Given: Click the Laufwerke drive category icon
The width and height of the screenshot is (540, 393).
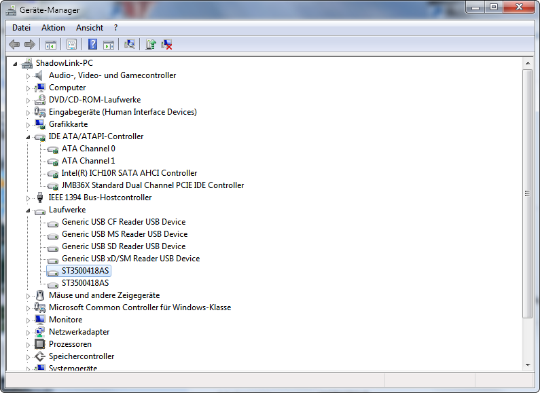Looking at the screenshot, I should (40, 211).
